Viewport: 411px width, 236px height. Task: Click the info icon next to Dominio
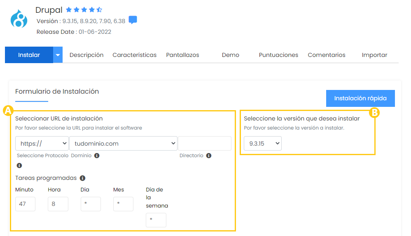(x=97, y=156)
